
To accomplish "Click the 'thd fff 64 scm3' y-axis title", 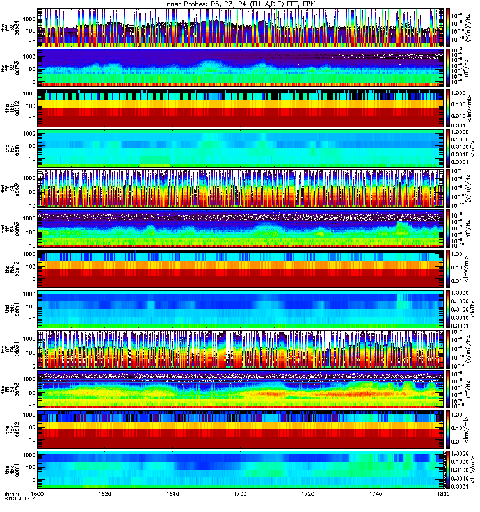I will tap(10, 228).
